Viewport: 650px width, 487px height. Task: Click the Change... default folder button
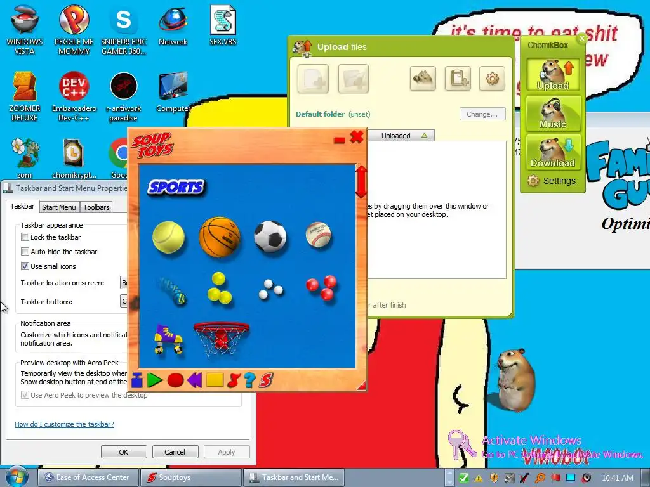(482, 114)
